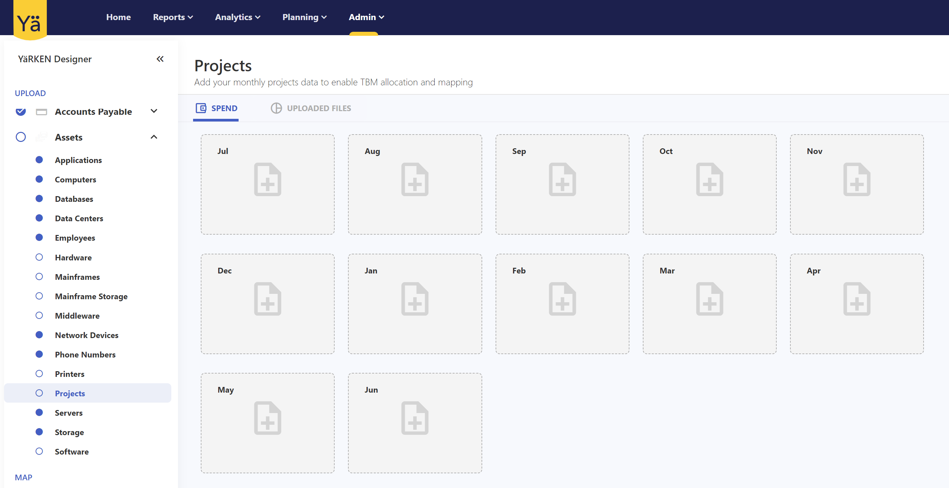Go to the Home page

pos(118,17)
